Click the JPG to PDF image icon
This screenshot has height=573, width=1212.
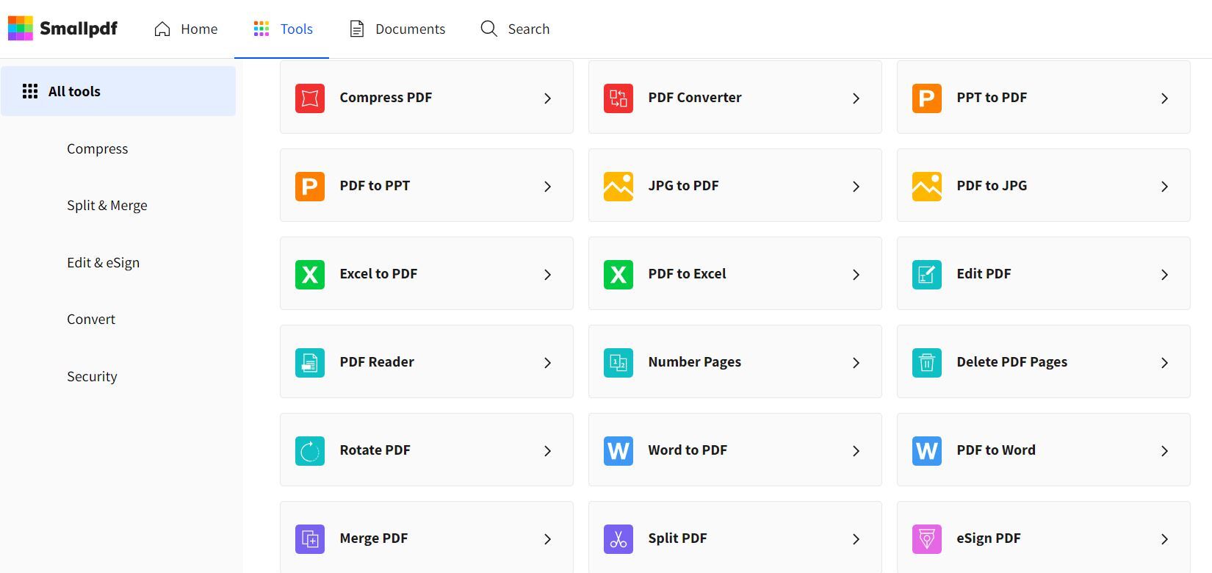pyautogui.click(x=618, y=186)
